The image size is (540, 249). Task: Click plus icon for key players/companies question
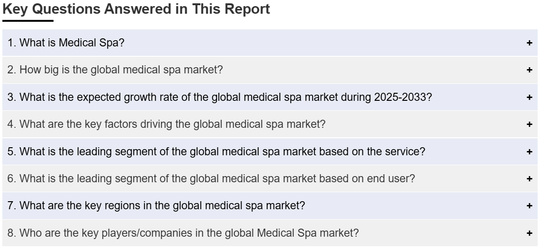coord(529,233)
